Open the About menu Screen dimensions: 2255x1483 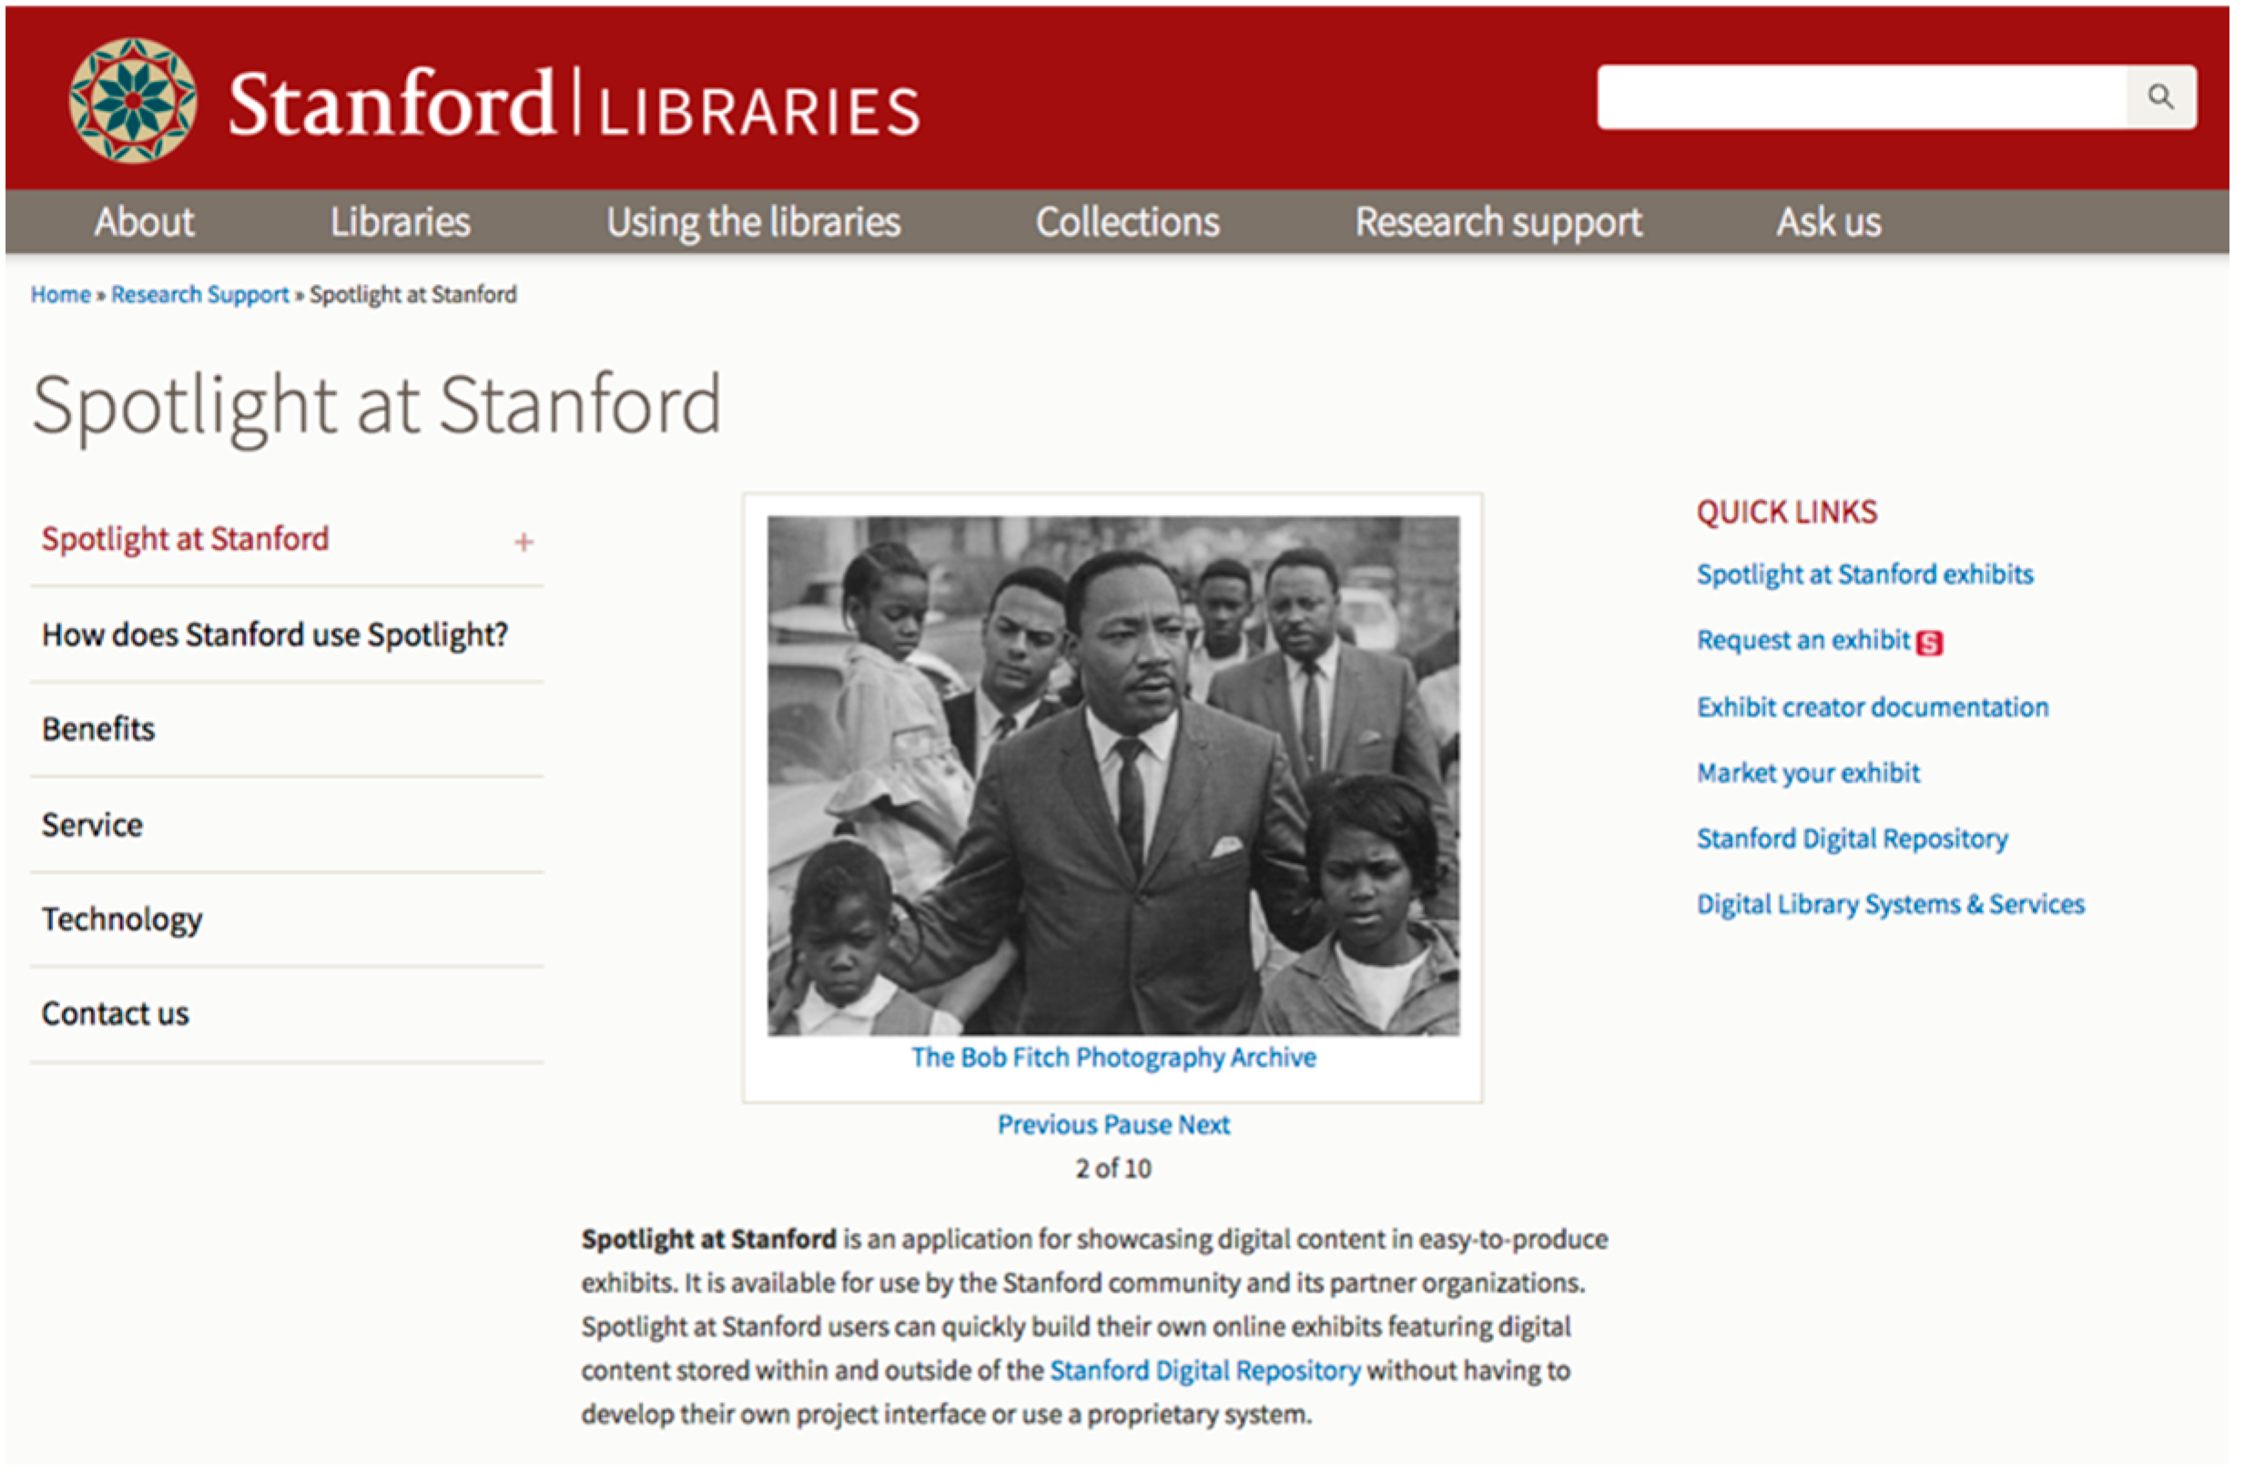coord(145,224)
